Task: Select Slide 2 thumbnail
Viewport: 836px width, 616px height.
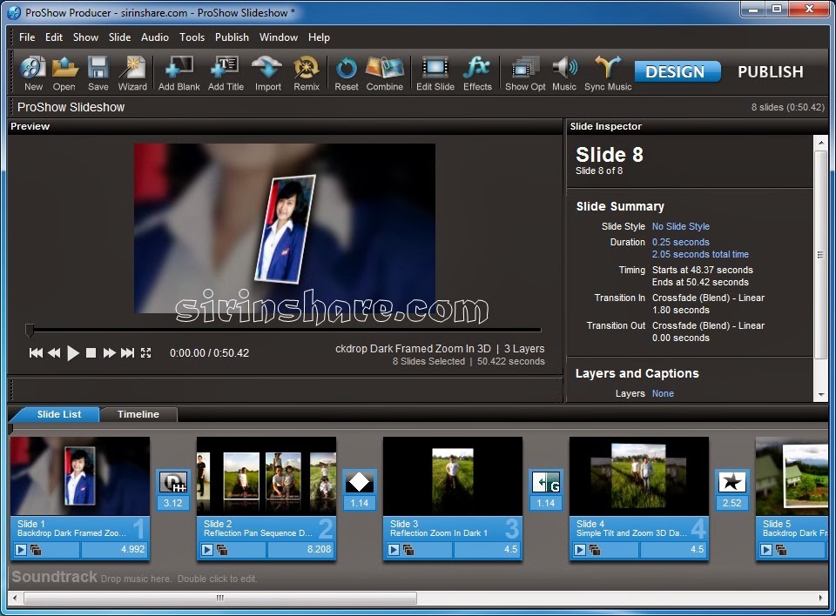Action: (266, 476)
